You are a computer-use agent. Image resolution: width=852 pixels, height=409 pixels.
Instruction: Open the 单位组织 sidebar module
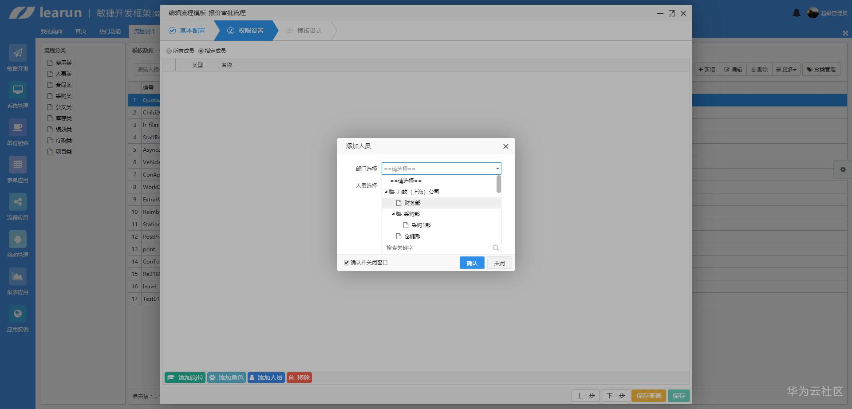pyautogui.click(x=18, y=133)
